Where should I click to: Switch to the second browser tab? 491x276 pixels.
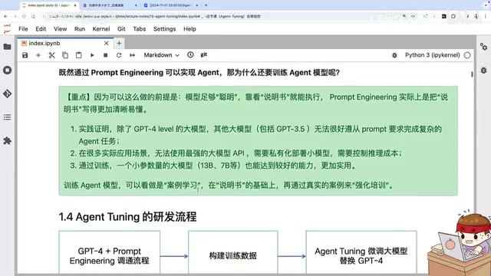coord(110,5)
